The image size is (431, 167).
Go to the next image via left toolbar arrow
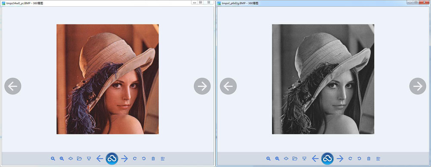(x=124, y=158)
